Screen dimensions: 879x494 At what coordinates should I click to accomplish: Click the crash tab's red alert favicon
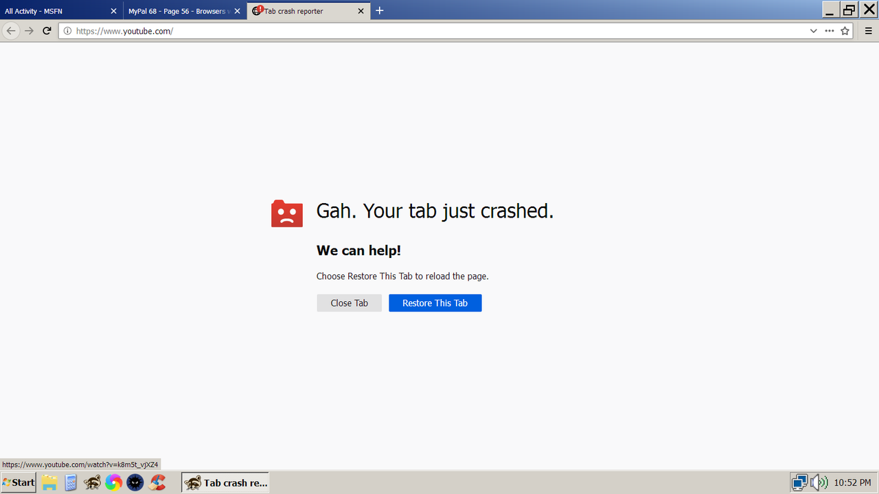[258, 10]
